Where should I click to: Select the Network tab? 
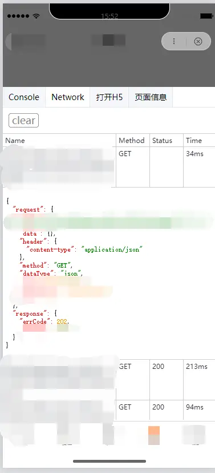pos(68,97)
